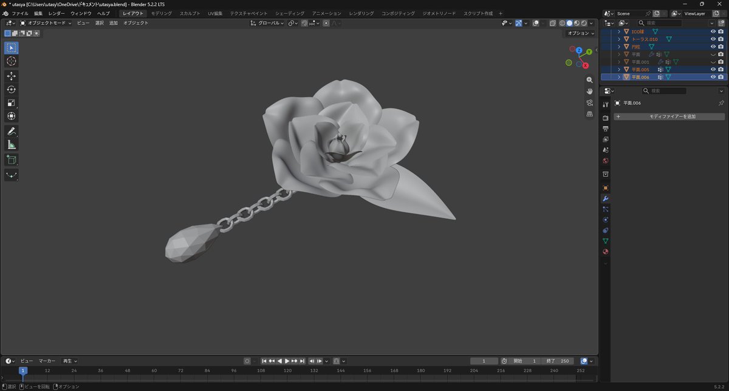Toggle the camera view icon

[589, 102]
